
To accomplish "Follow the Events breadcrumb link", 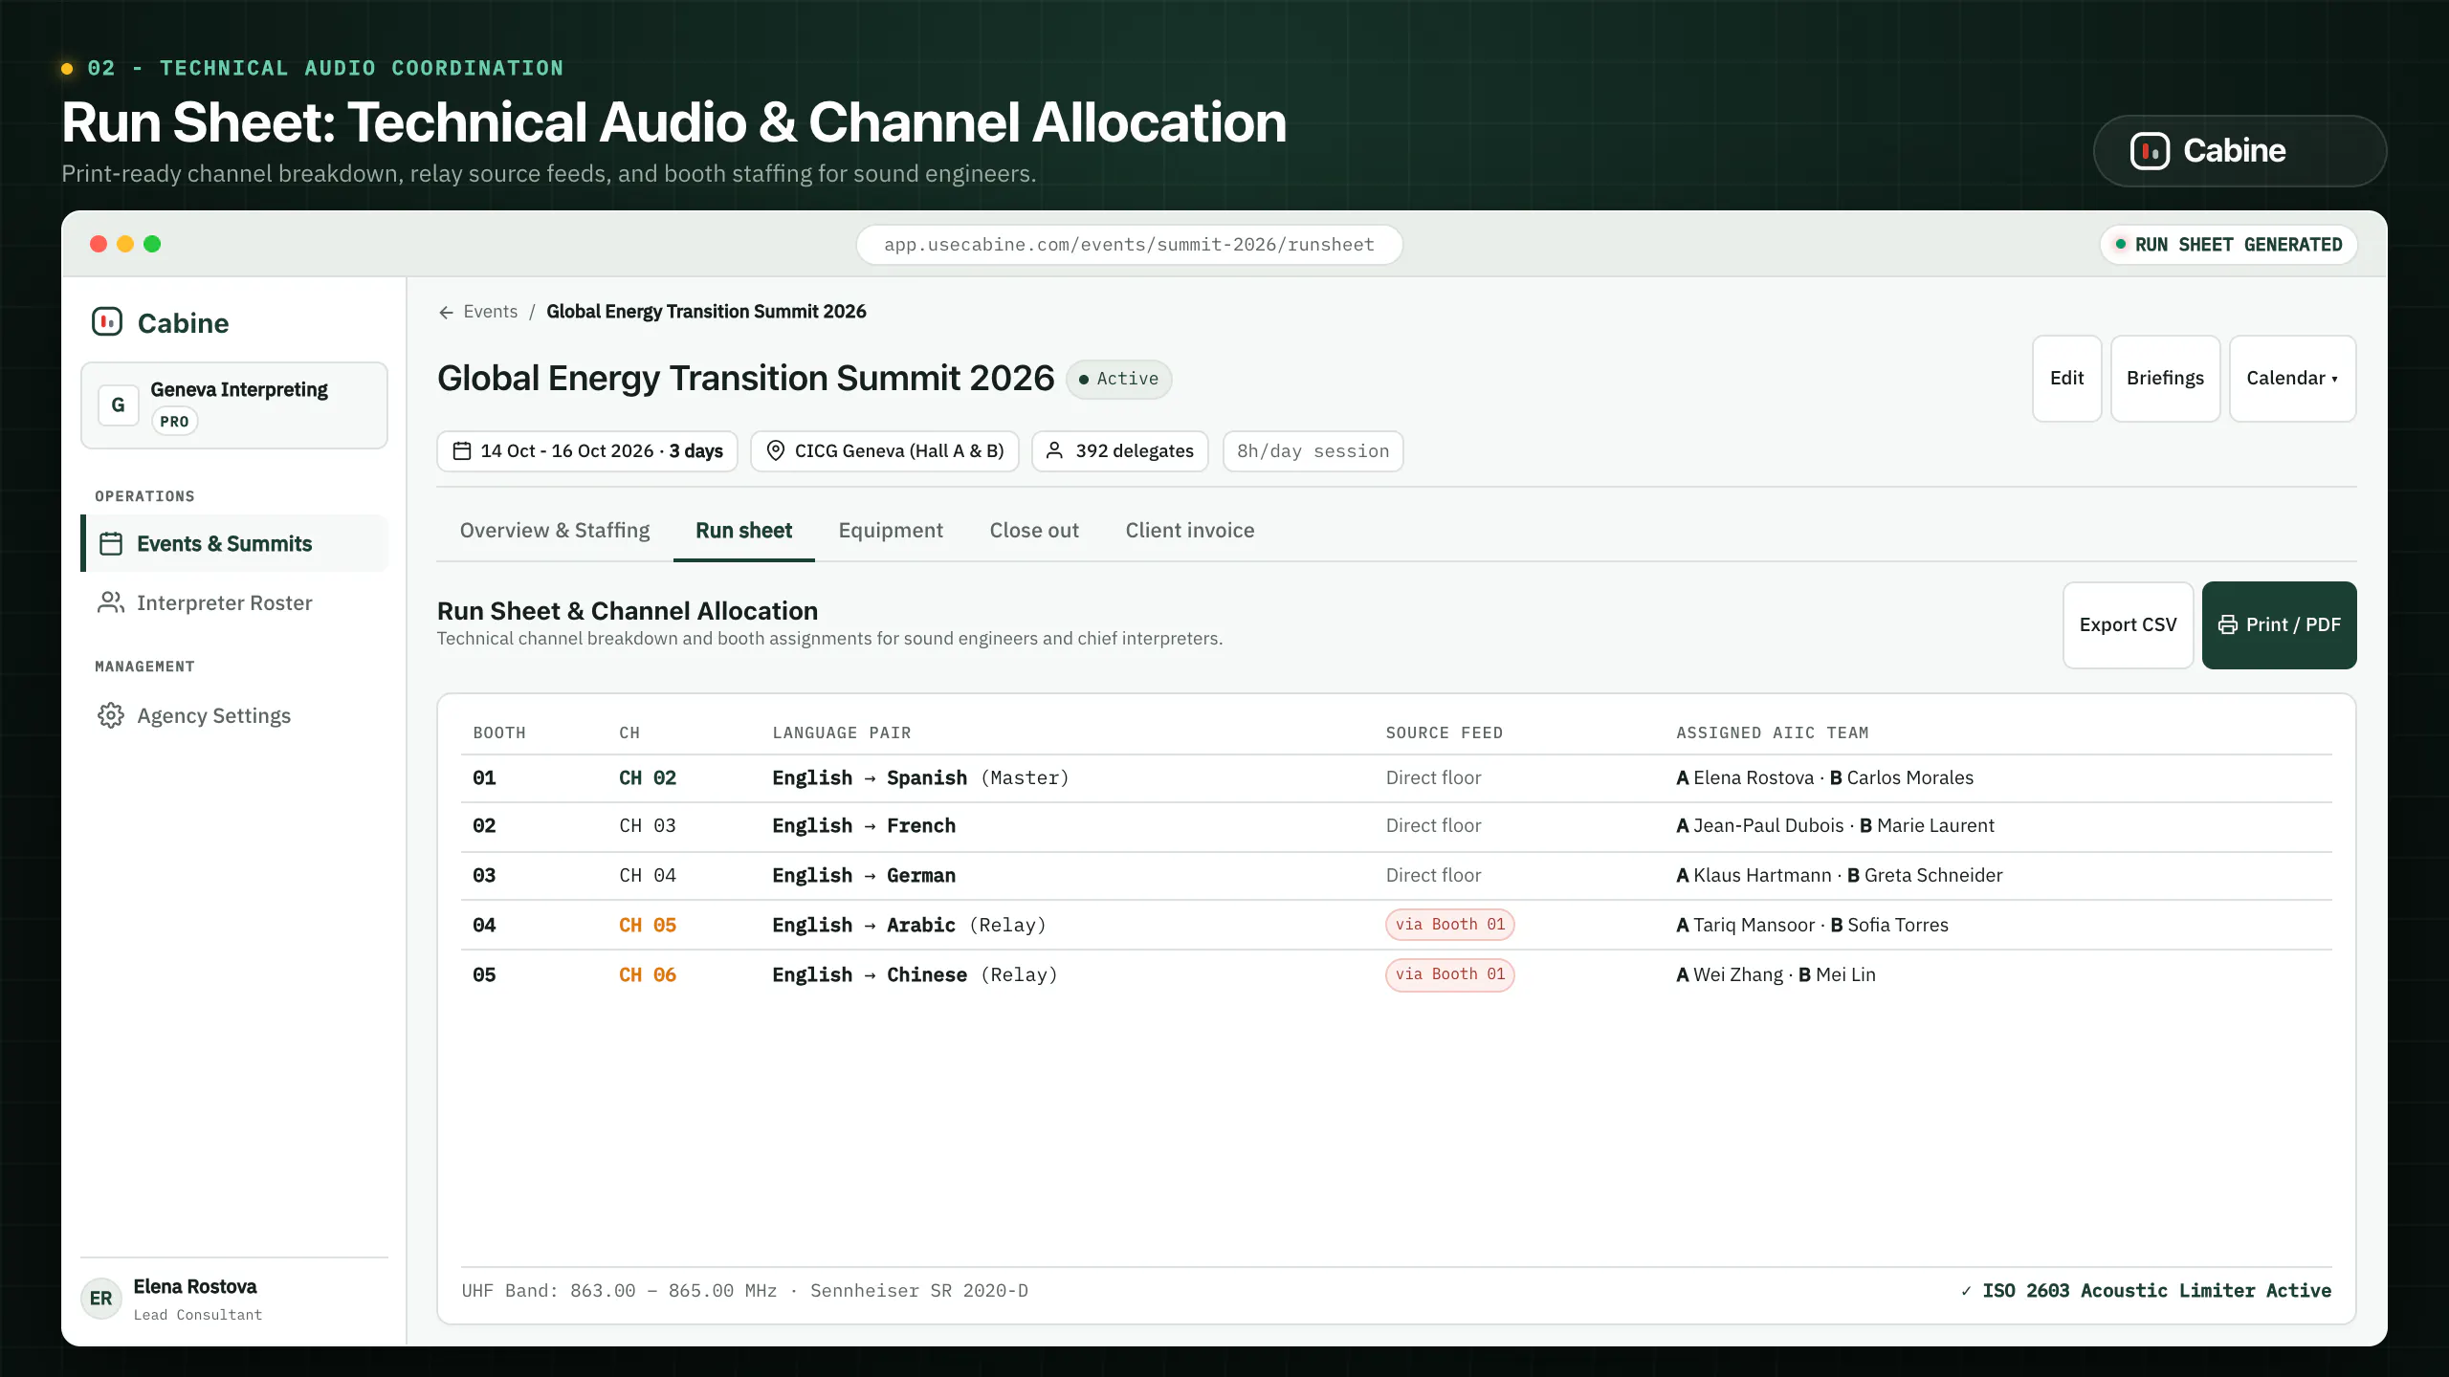I will click(x=490, y=312).
